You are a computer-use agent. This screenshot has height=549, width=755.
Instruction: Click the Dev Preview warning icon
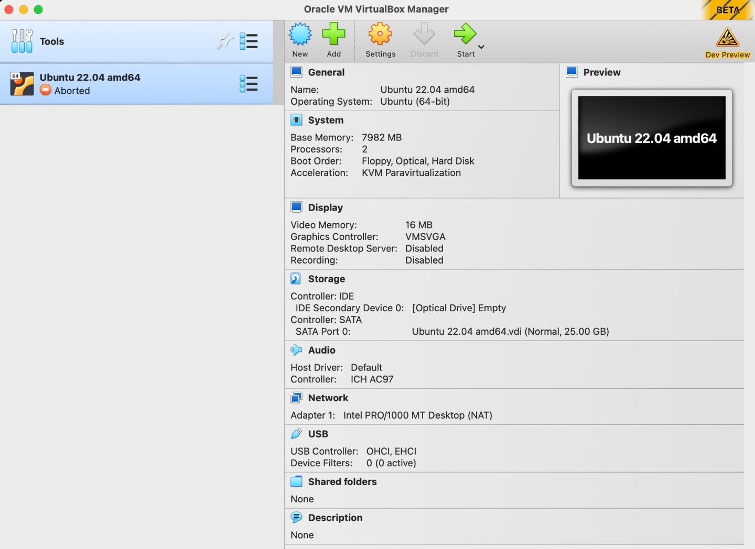[x=727, y=37]
